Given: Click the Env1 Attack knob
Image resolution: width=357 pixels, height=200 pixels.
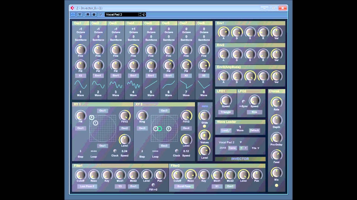Looking at the screenshot, I should 223,32.
